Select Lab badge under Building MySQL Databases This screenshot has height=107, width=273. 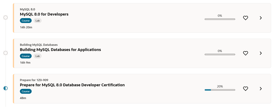[38, 56]
